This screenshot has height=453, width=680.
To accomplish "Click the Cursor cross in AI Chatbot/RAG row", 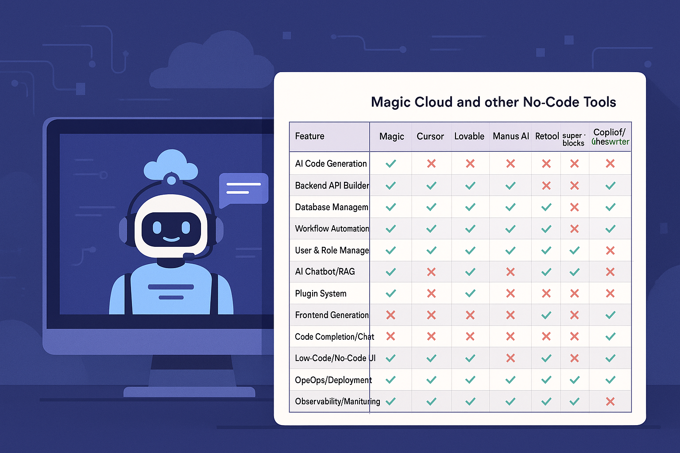I will (431, 272).
